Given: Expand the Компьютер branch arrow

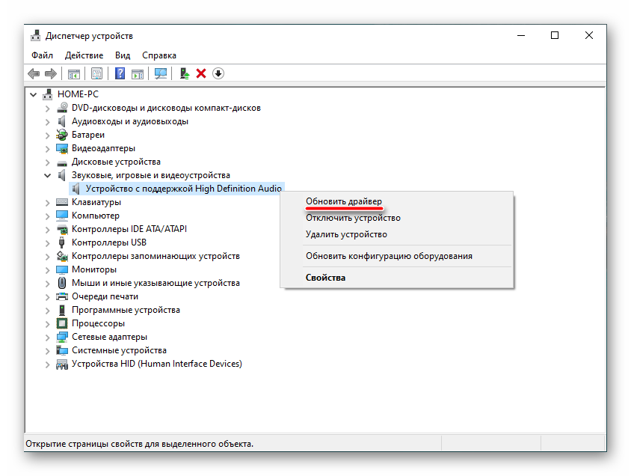Looking at the screenshot, I should 48,216.
